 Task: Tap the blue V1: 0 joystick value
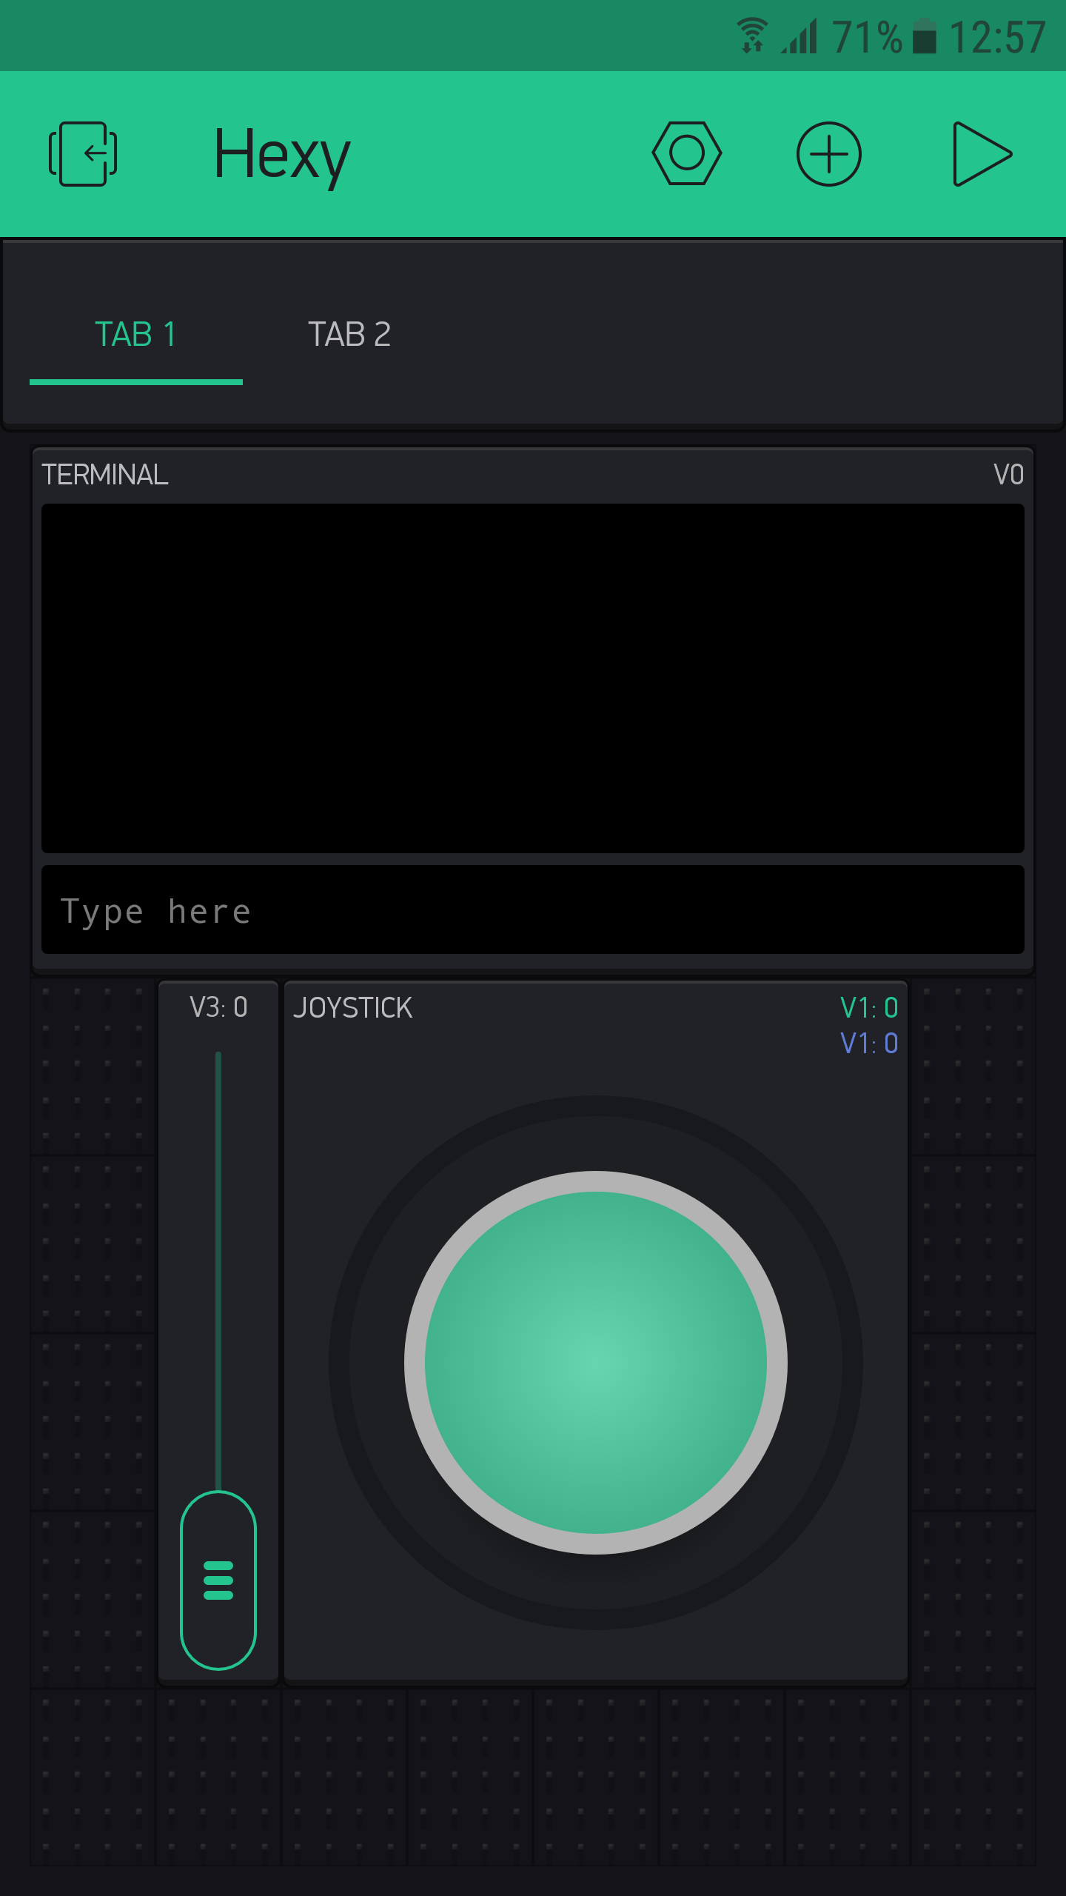point(868,1044)
